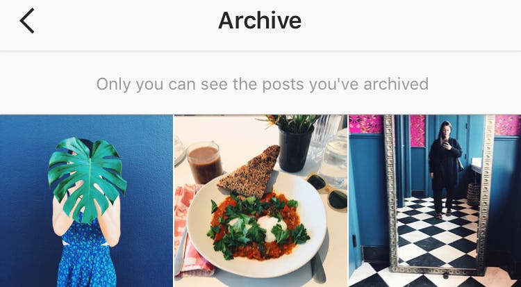The height and width of the screenshot is (287, 521).
Task: Tap the pink floral wallpaper in third post
Action: pyautogui.click(x=365, y=124)
